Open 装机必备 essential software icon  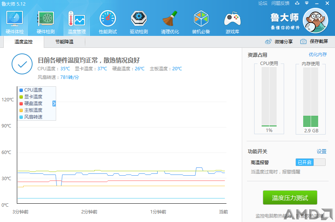[201, 22]
